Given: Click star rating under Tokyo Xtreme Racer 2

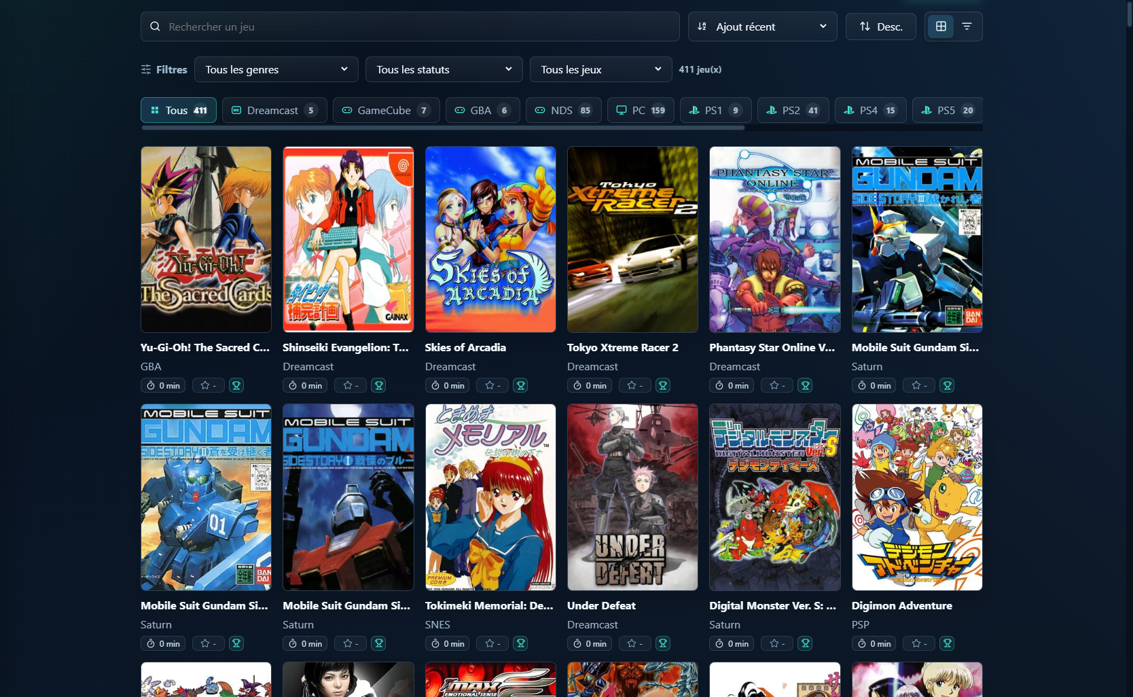Looking at the screenshot, I should (x=634, y=385).
